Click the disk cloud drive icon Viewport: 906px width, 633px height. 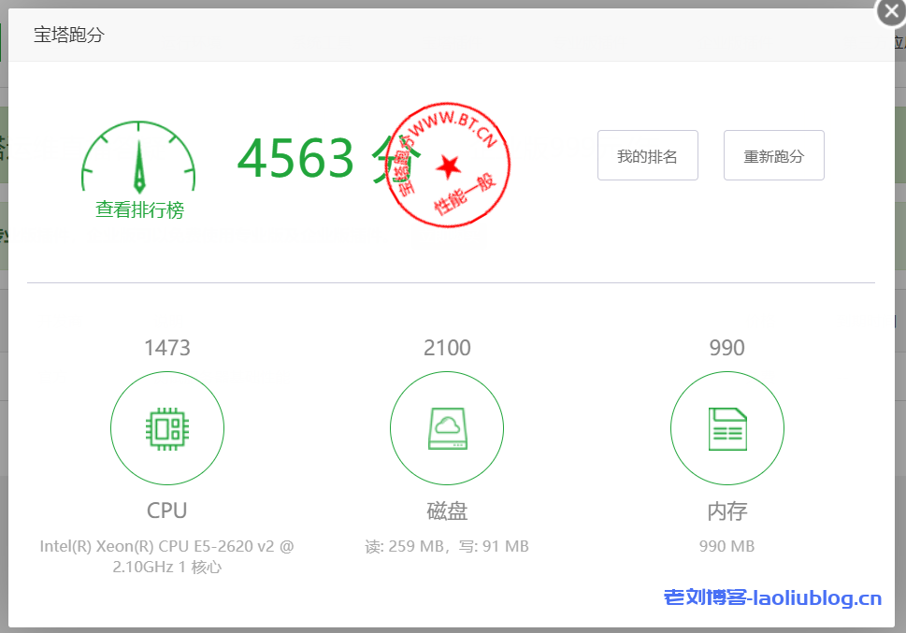[x=447, y=429]
